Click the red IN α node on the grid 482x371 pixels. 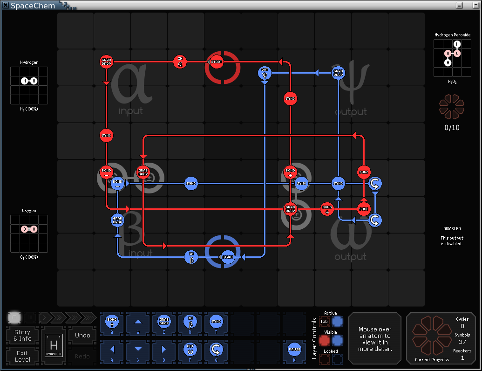[x=180, y=62]
